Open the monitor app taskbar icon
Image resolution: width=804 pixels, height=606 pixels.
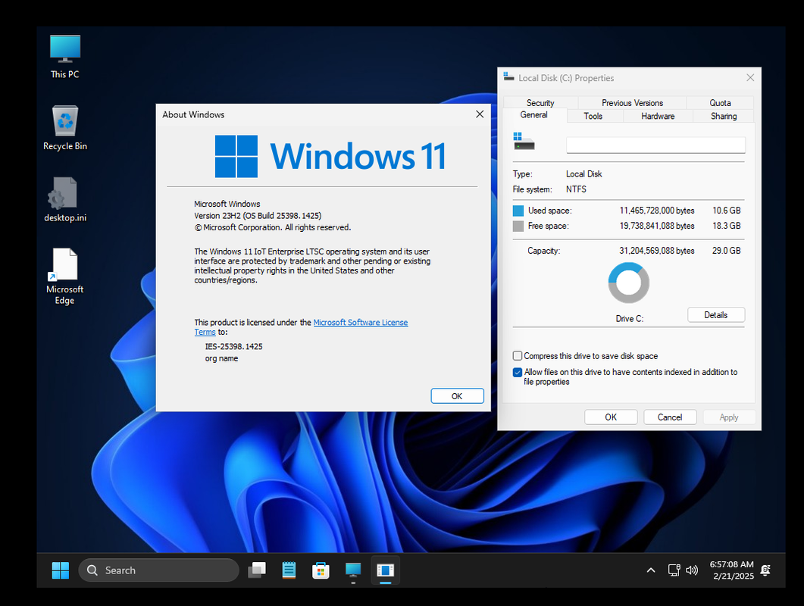[x=353, y=570]
